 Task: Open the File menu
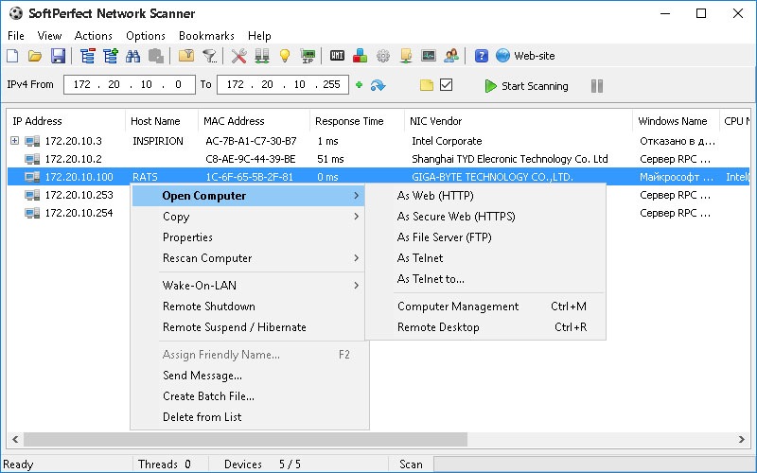pos(16,36)
